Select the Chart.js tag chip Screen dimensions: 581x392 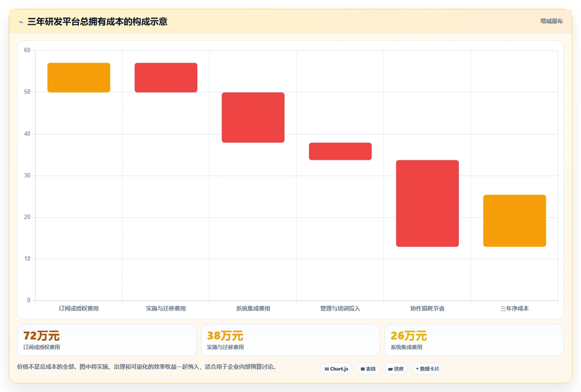click(336, 369)
